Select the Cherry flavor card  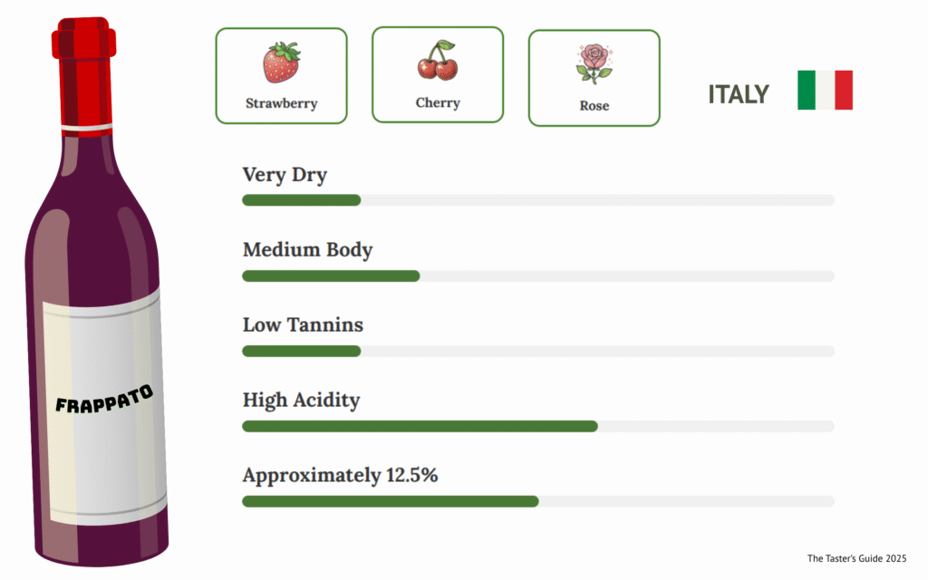[x=438, y=74]
